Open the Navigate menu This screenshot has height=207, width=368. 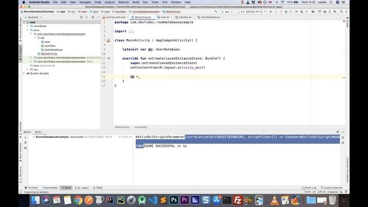[x=85, y=2]
